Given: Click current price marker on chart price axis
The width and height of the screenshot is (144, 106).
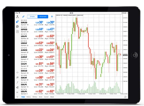Looking at the screenshot, I should pos(125,55).
